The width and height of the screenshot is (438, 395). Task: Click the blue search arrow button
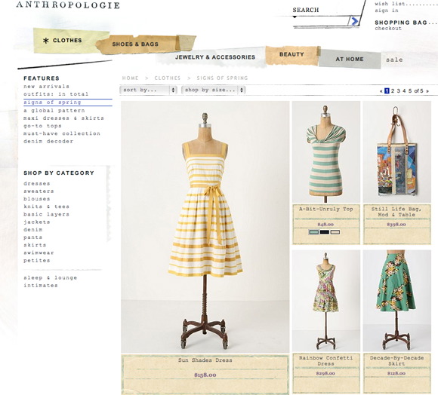tap(353, 21)
